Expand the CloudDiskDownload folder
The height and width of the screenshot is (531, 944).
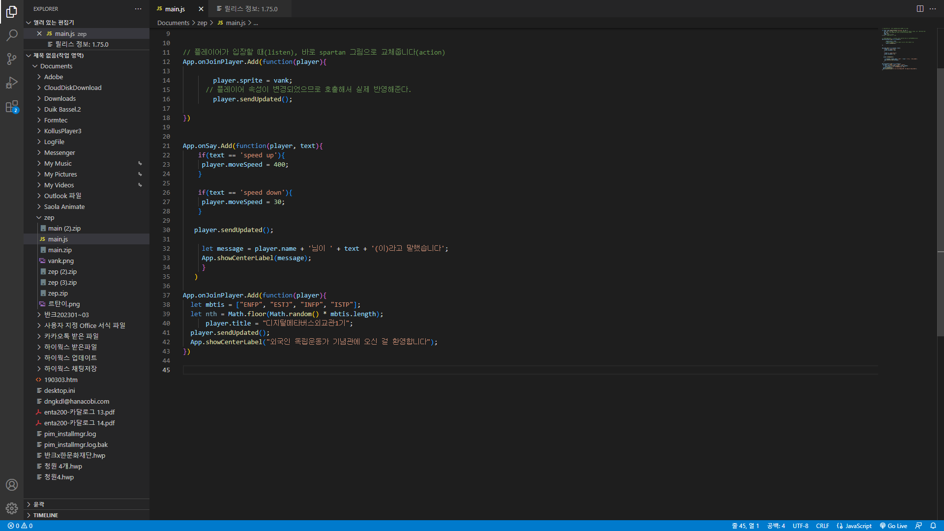point(87,88)
